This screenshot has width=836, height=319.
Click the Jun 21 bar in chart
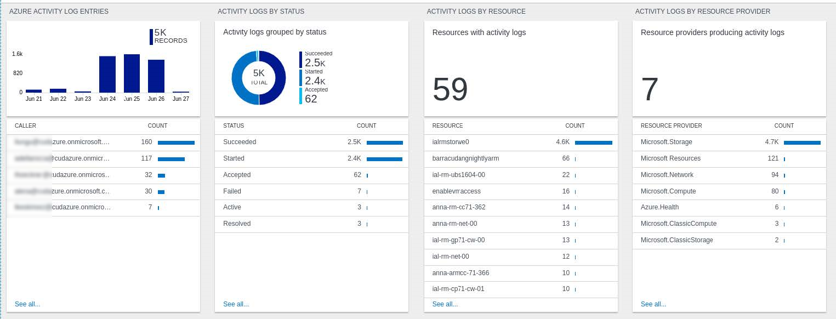pyautogui.click(x=34, y=91)
